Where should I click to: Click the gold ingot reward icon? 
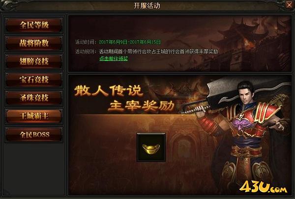[151, 147]
